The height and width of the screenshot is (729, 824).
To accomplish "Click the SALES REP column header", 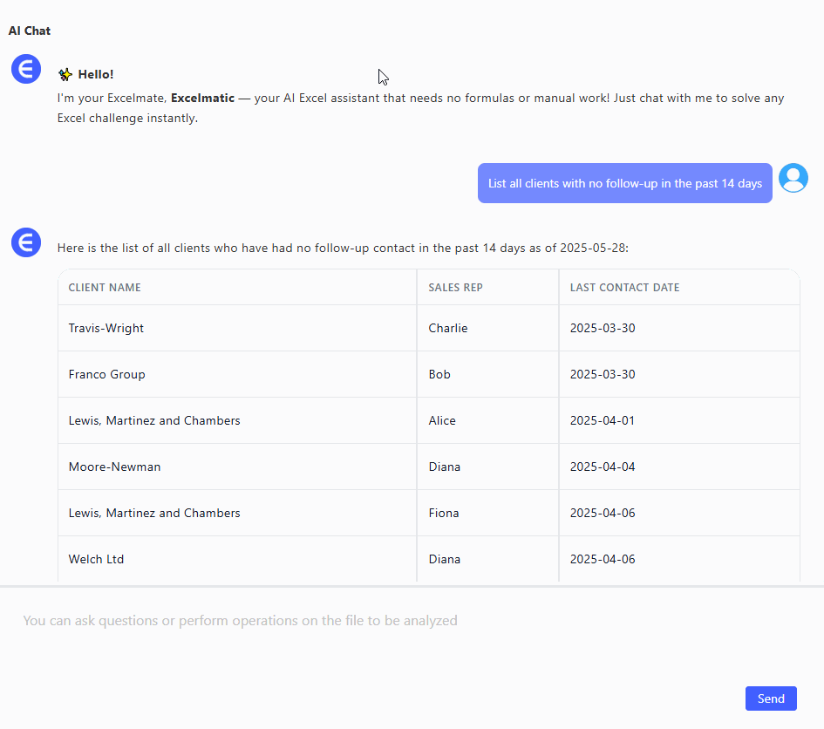I will (455, 288).
